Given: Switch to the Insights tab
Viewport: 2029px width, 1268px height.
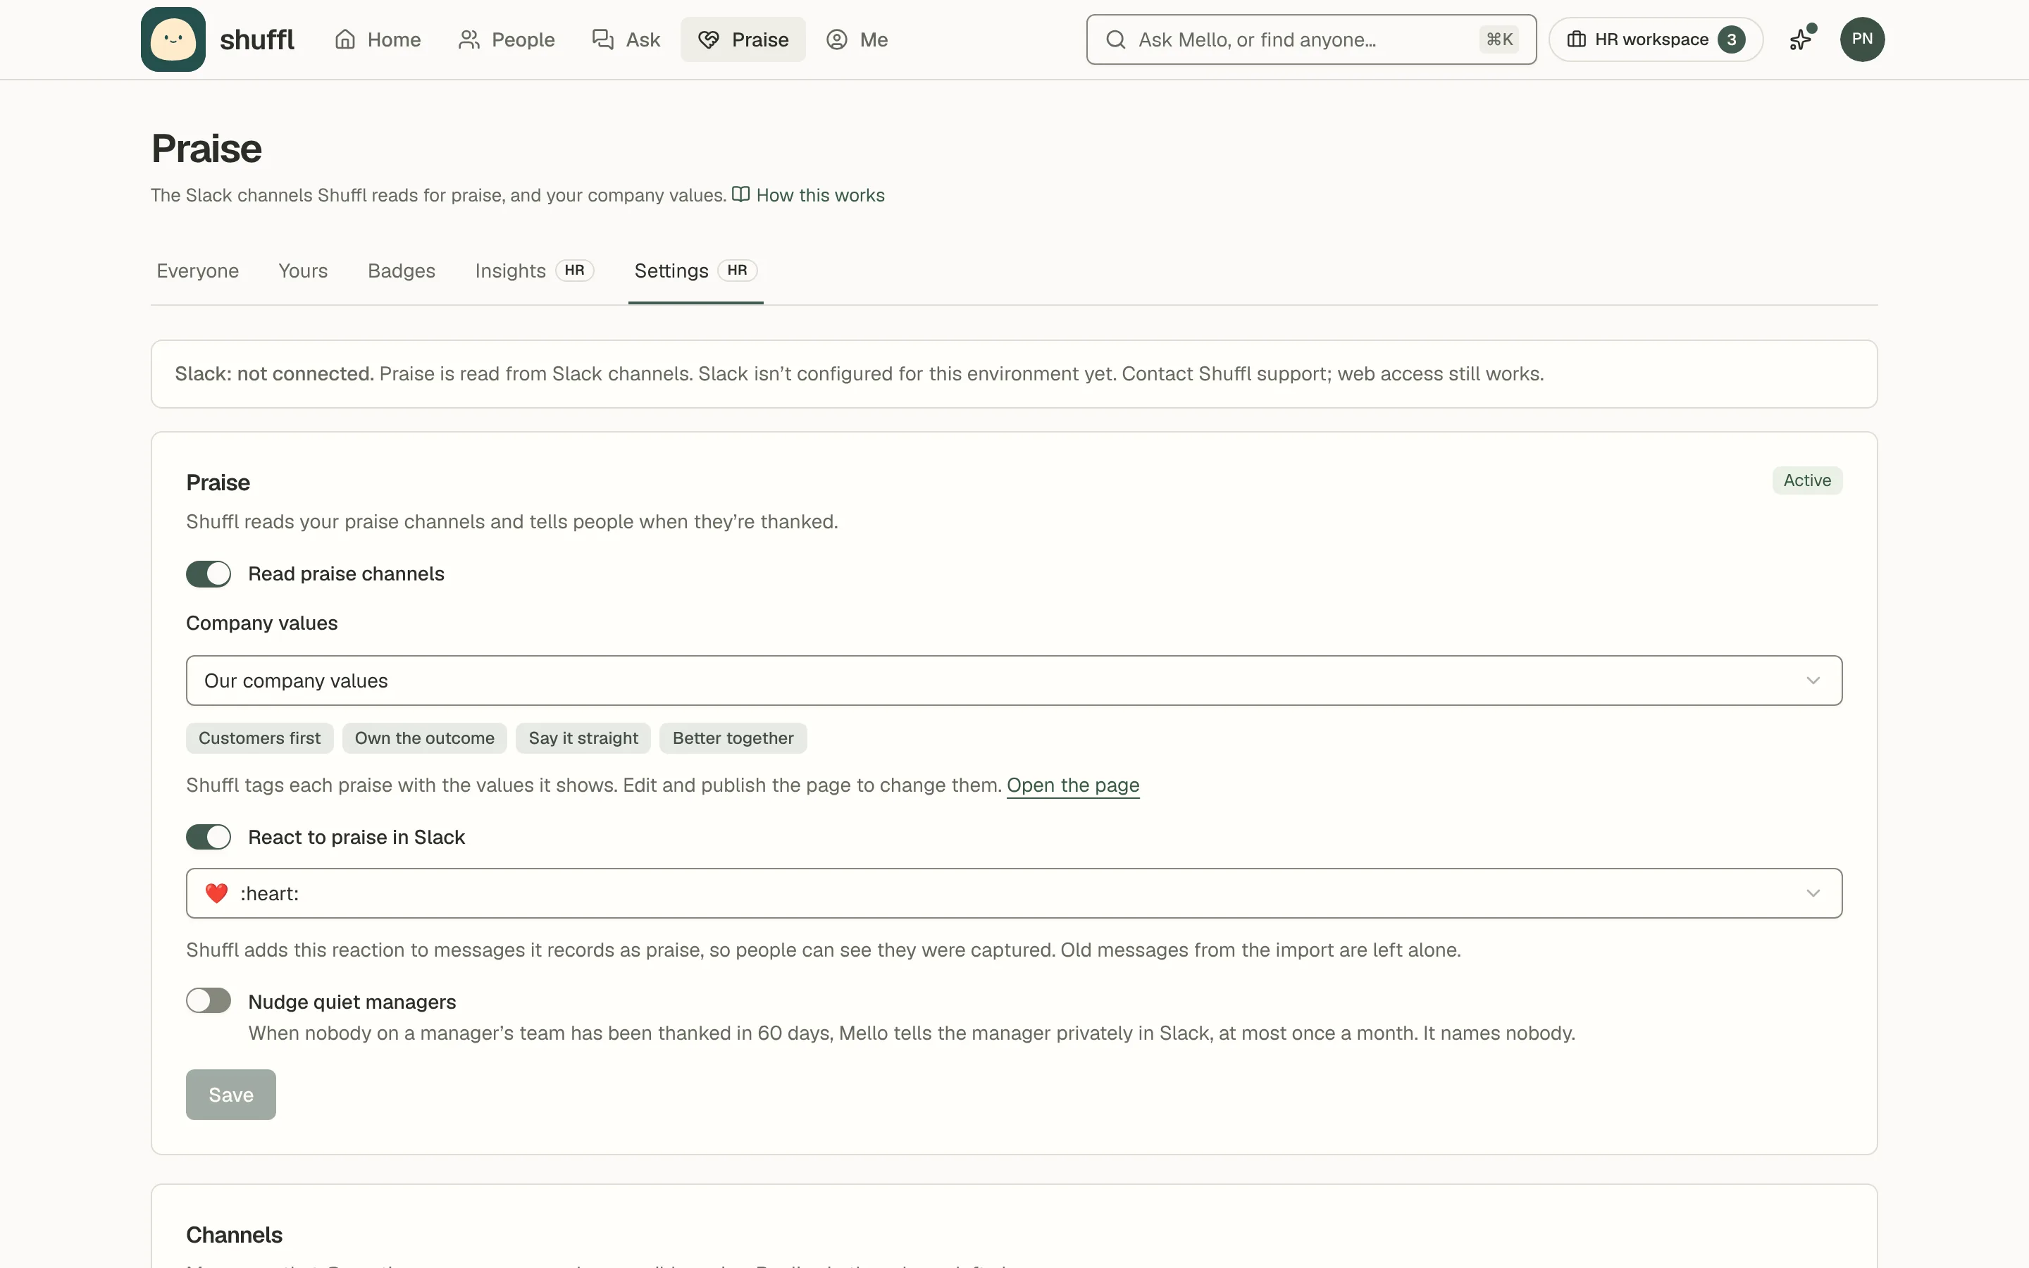Looking at the screenshot, I should click(534, 271).
